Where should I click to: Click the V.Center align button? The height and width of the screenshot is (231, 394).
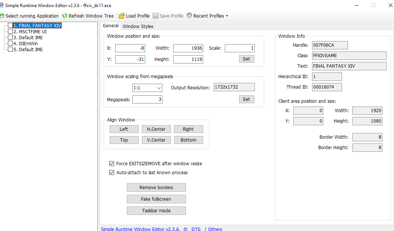[156, 140]
